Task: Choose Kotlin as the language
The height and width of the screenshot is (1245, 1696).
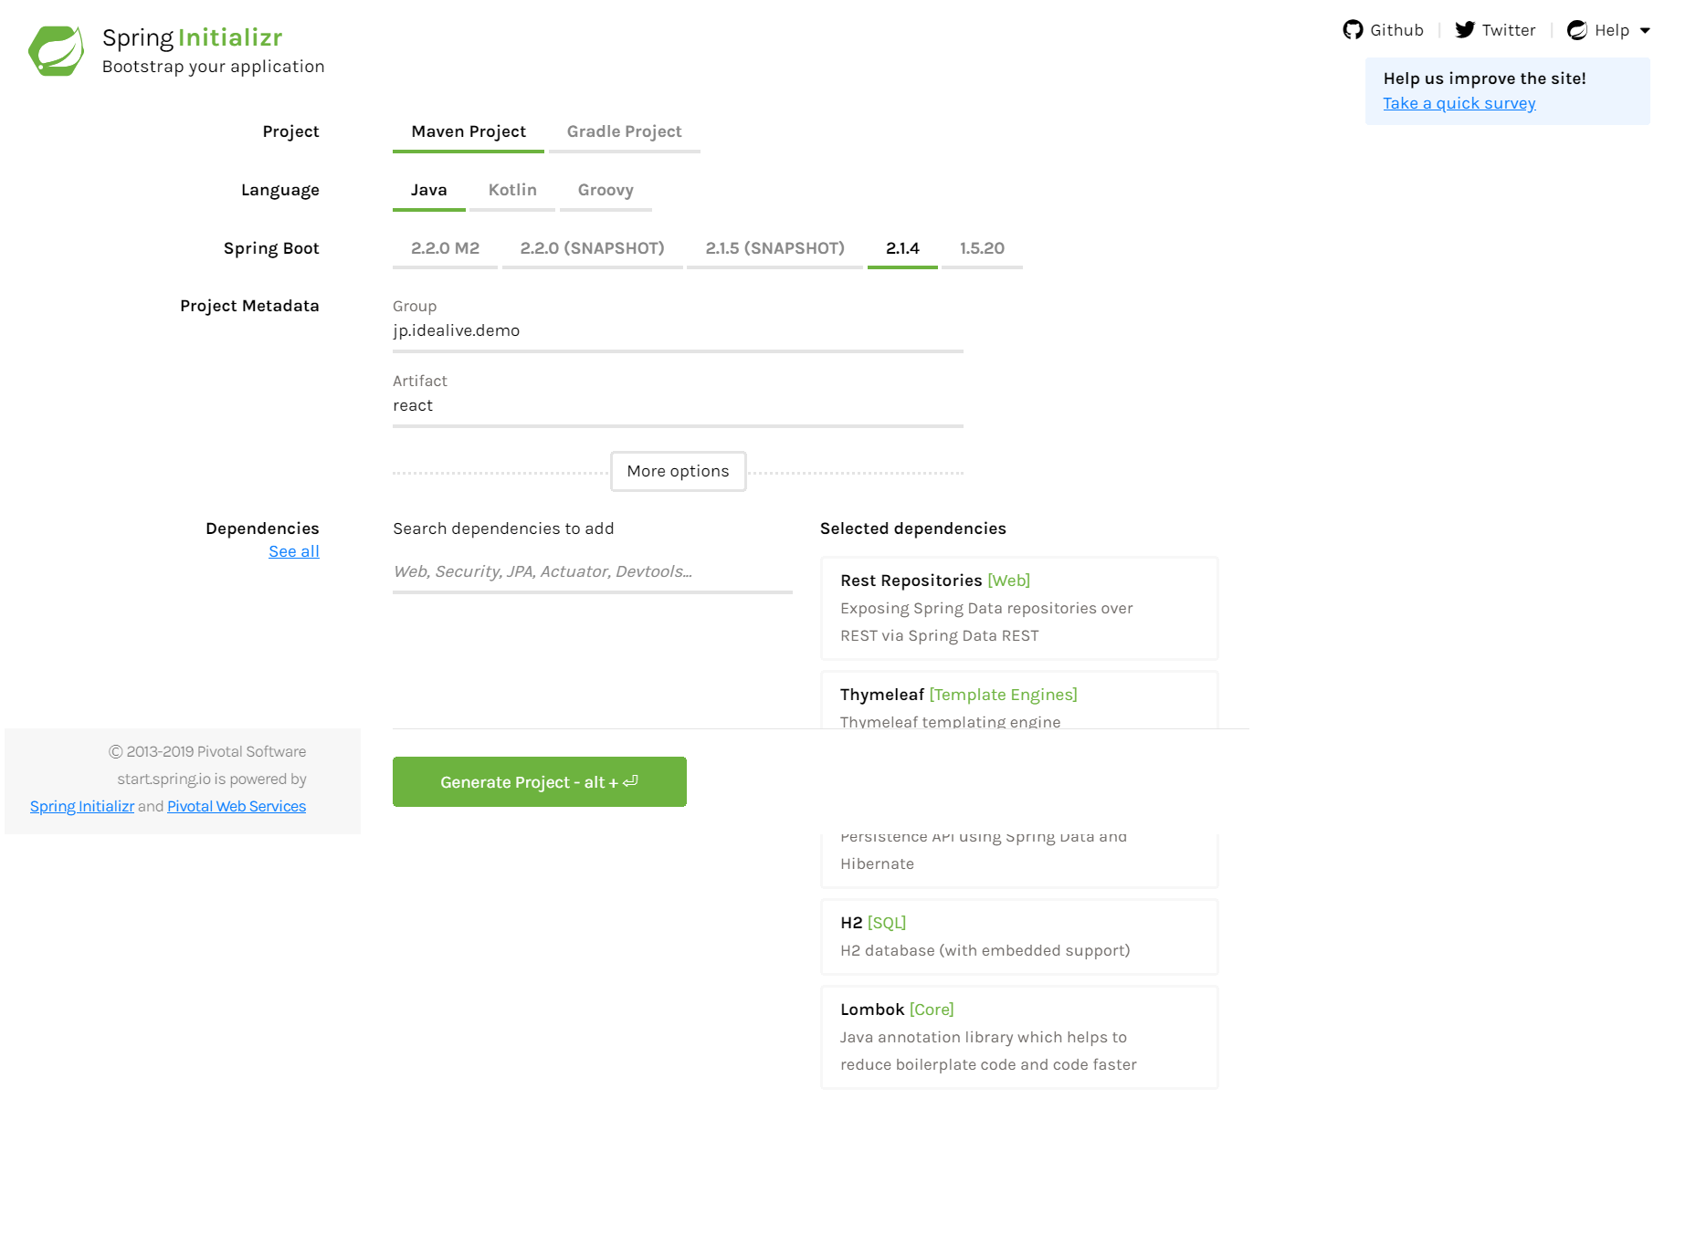Action: point(512,190)
